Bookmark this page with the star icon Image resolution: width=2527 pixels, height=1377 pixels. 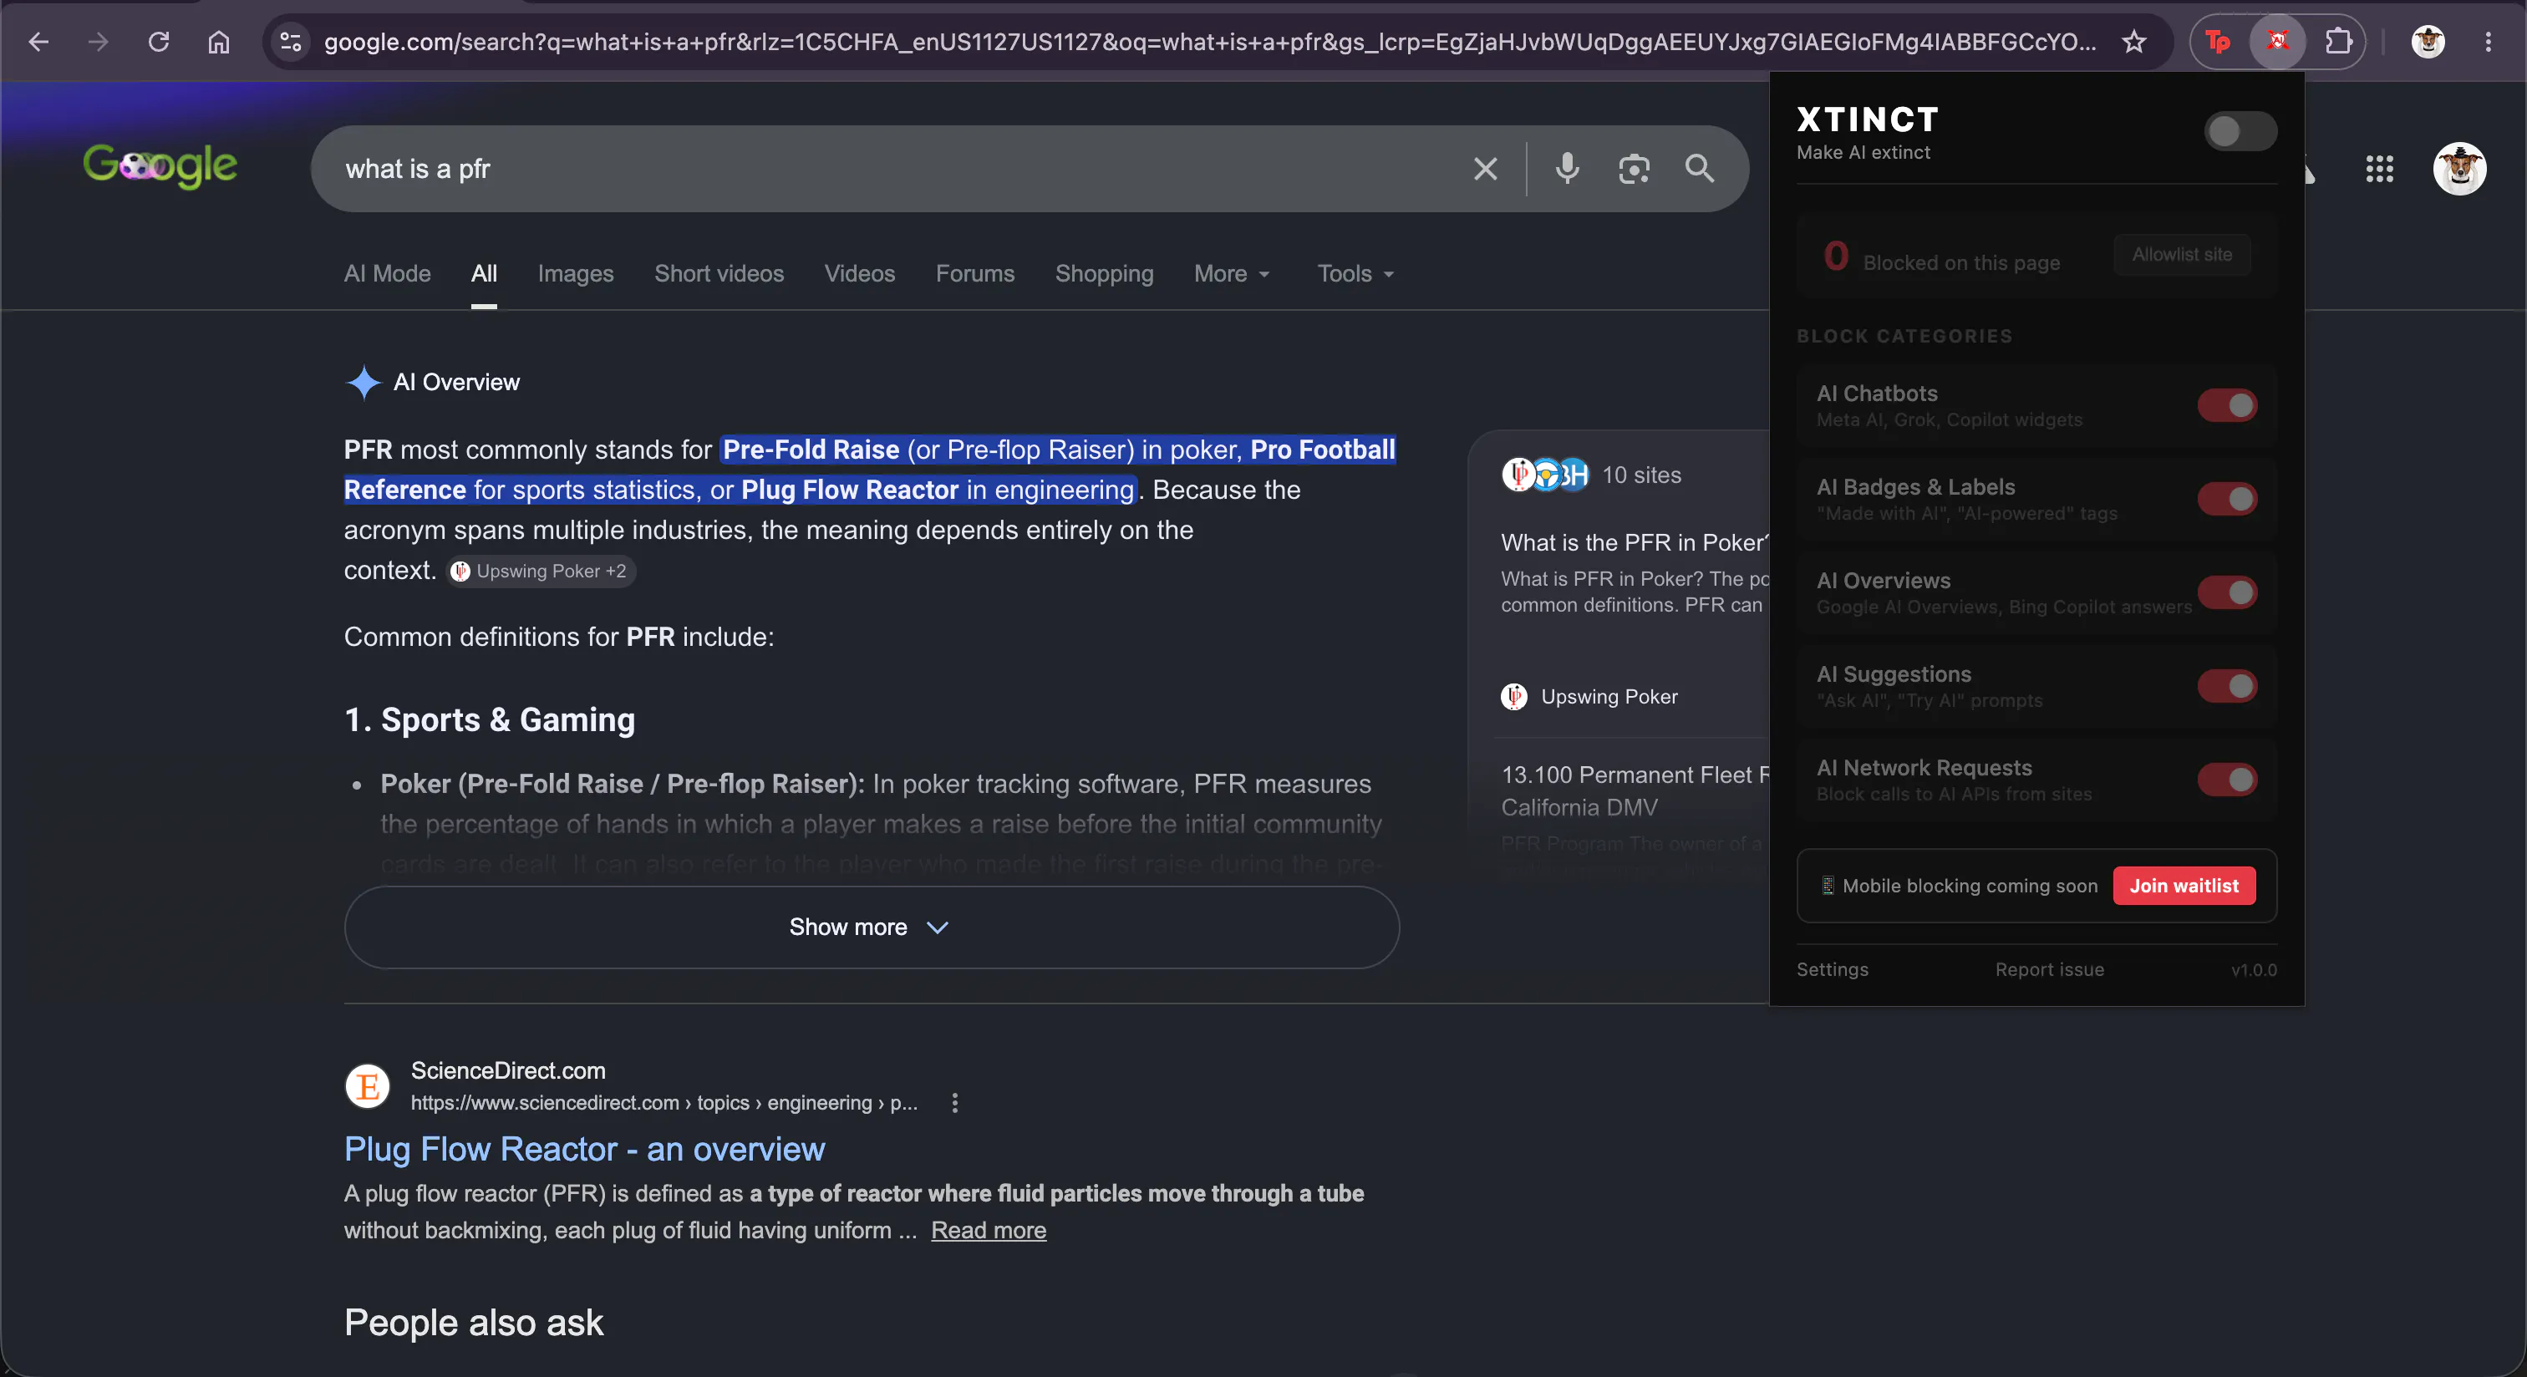pos(2133,41)
